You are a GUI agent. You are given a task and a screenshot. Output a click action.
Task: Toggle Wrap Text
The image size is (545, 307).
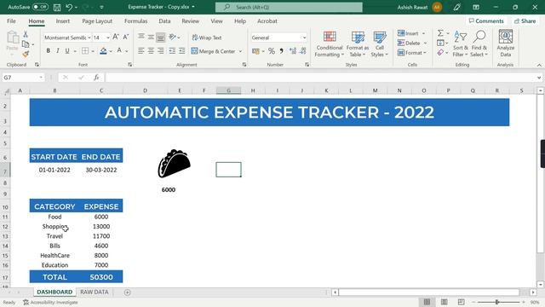point(207,38)
